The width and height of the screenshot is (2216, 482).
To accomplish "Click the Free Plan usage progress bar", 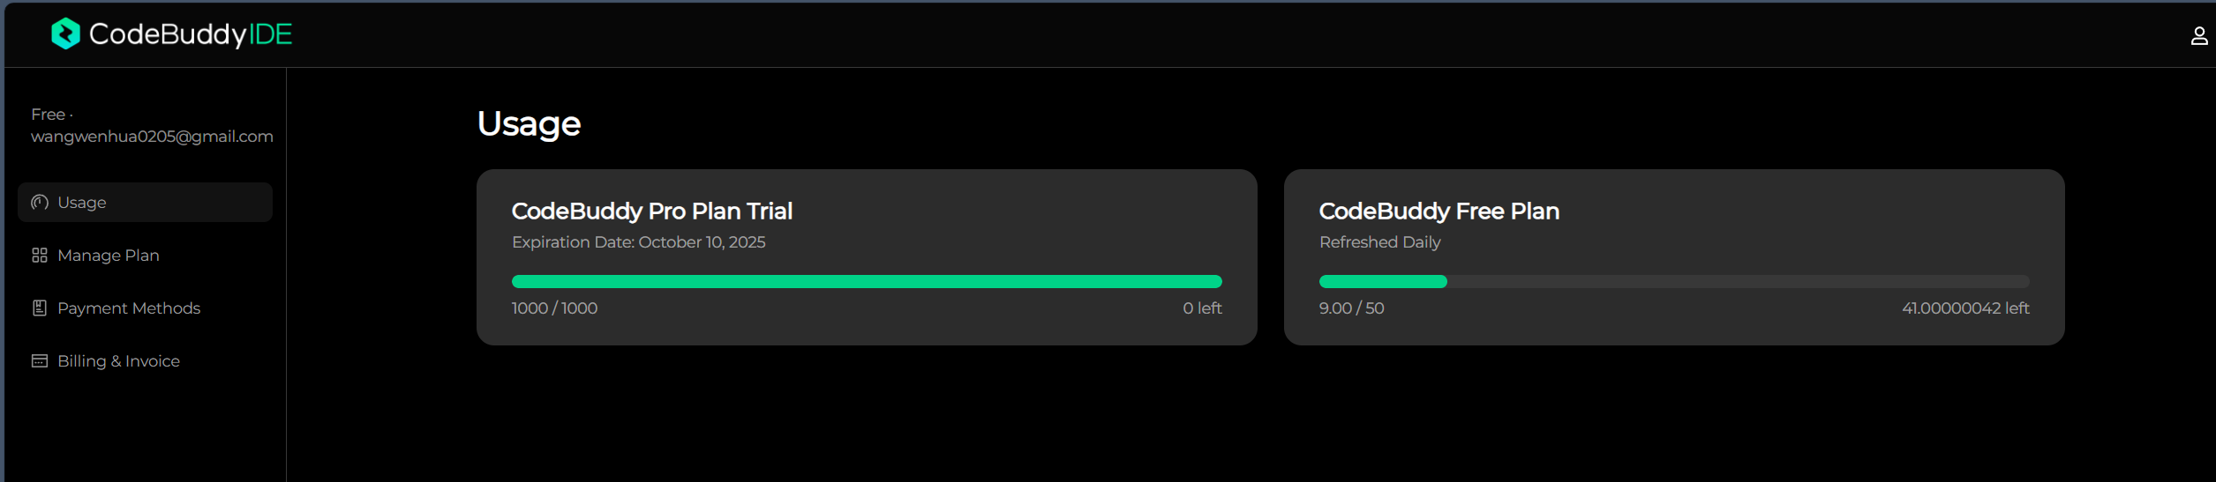I will (x=1674, y=281).
